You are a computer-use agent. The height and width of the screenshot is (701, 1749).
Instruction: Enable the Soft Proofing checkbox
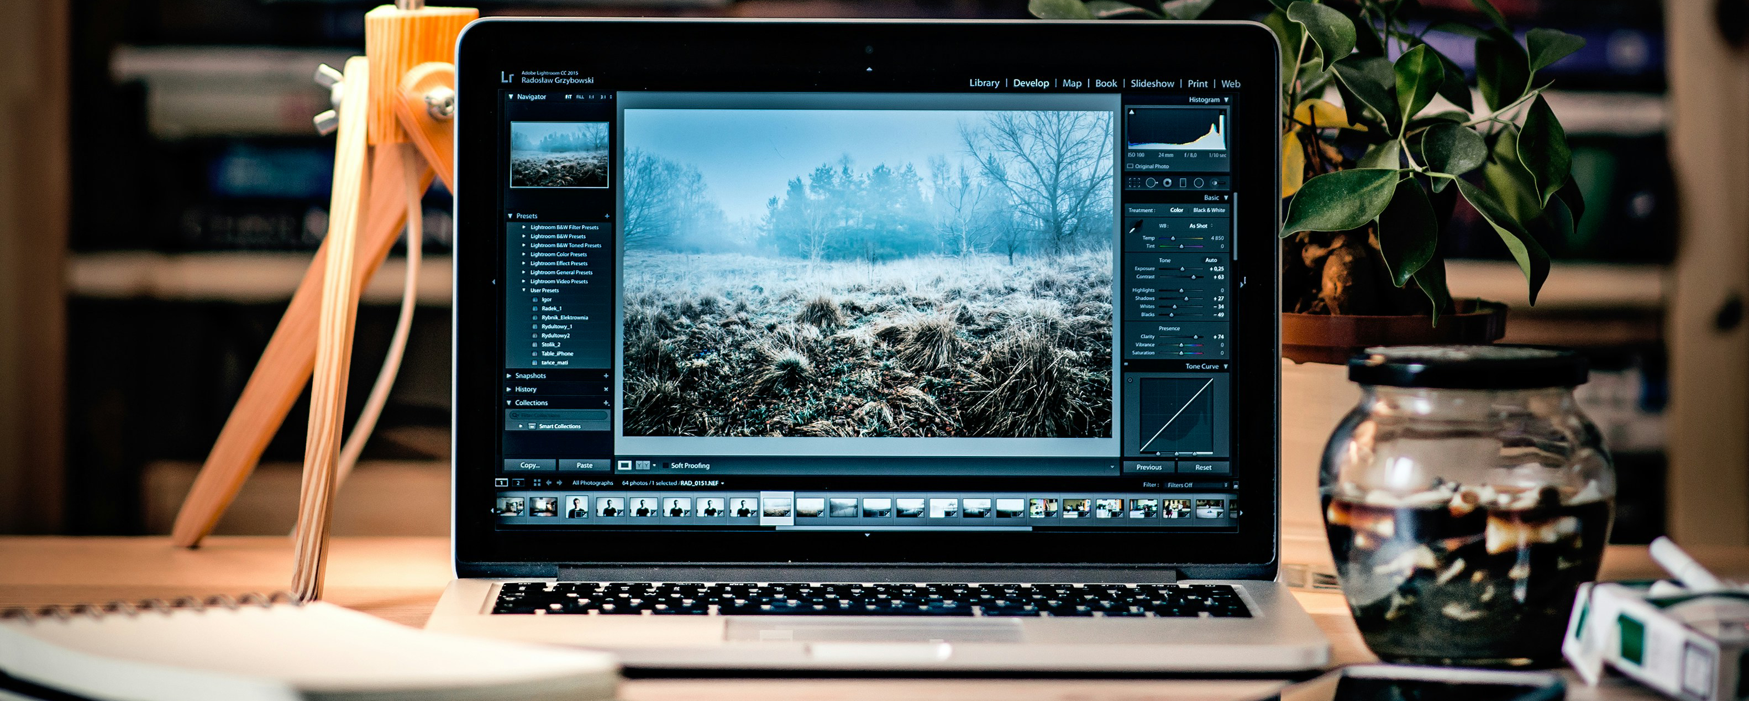point(665,466)
